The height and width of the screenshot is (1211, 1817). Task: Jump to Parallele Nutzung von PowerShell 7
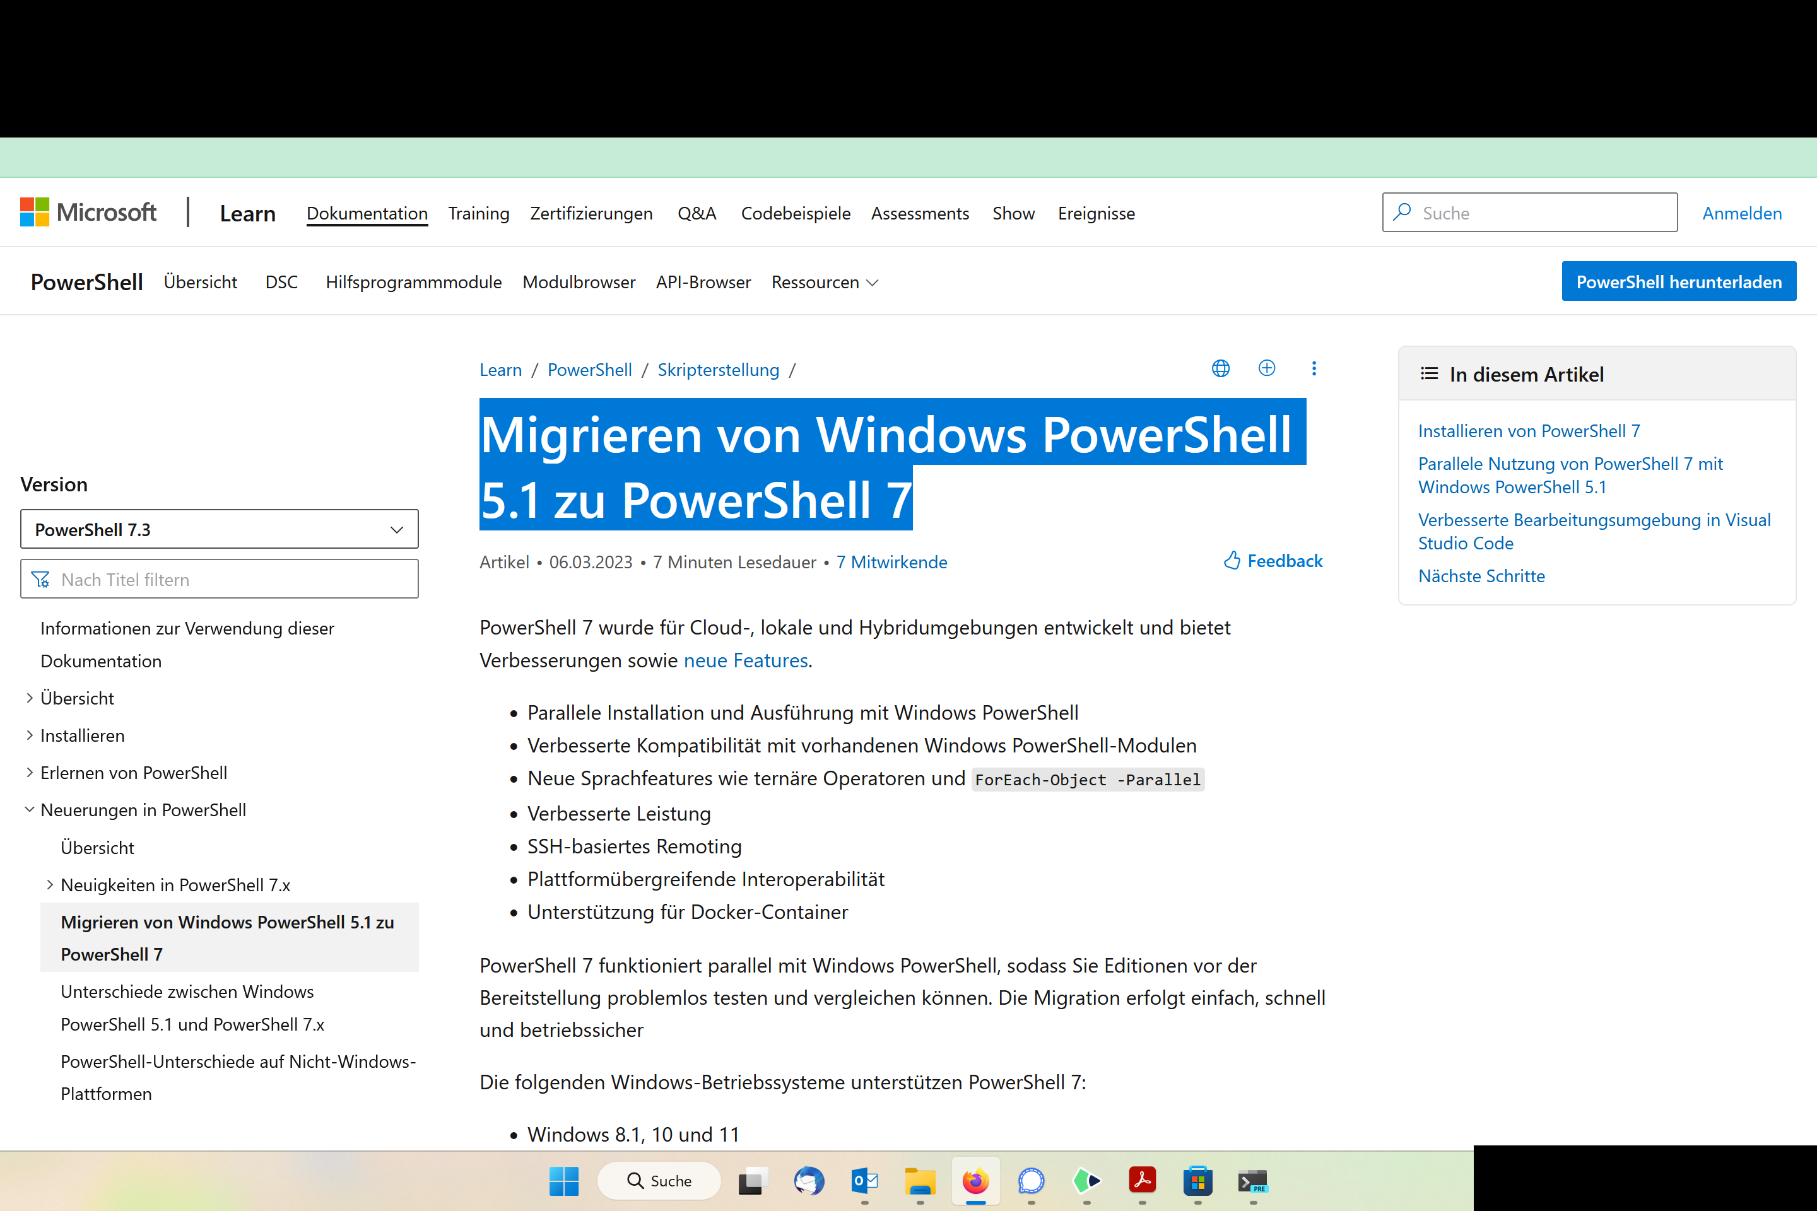tap(1570, 475)
